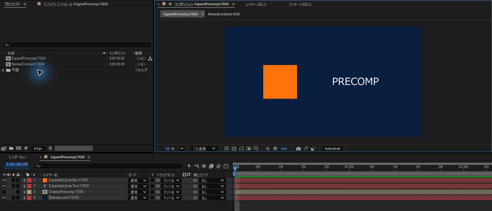The height and width of the screenshot is (211, 492).
Task: Switch to the レンダーキュー tab
Action: click(x=18, y=157)
